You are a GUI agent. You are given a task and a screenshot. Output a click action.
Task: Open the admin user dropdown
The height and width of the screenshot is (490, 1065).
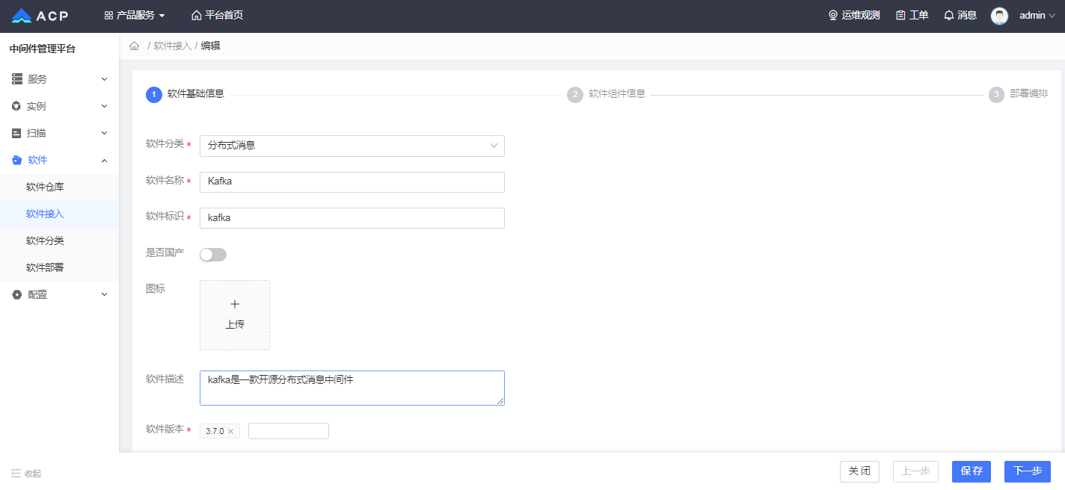tap(1037, 15)
